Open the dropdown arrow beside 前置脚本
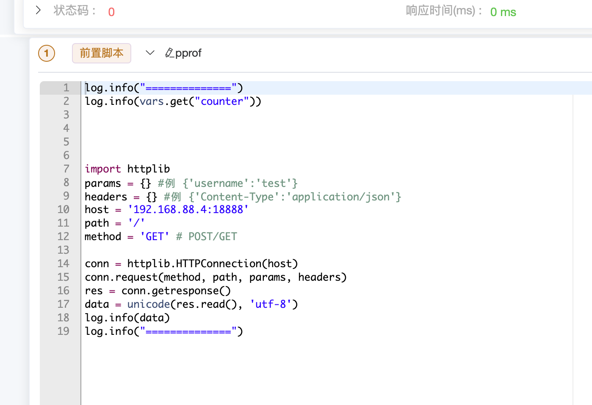 point(150,52)
